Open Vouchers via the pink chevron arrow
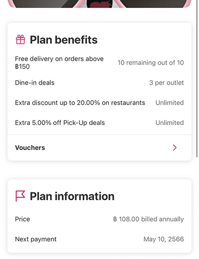199x259 pixels. [175, 147]
